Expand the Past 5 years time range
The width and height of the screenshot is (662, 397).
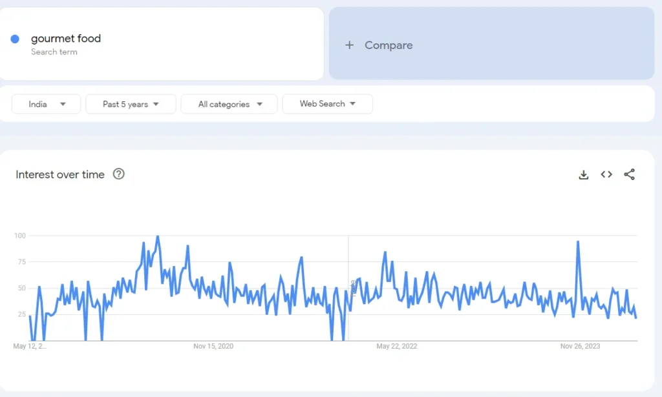click(131, 104)
